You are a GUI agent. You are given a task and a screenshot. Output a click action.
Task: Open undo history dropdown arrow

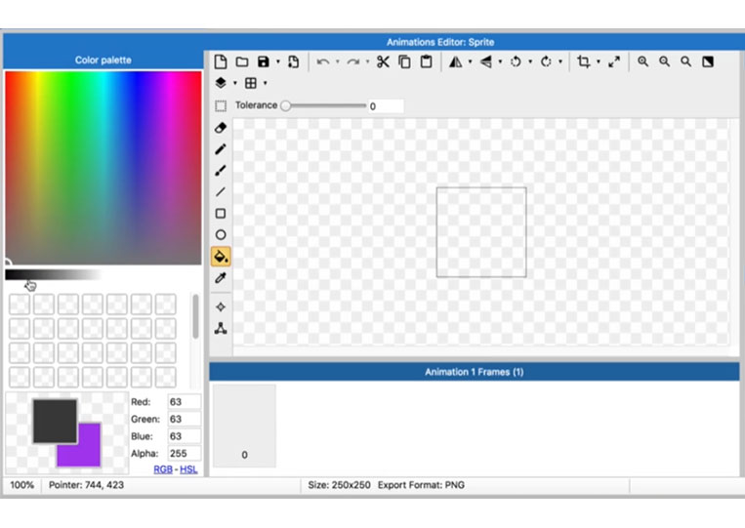coord(337,61)
